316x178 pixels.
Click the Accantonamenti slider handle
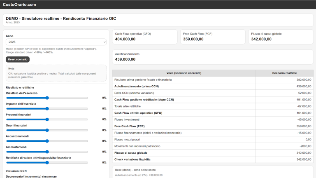(47, 141)
